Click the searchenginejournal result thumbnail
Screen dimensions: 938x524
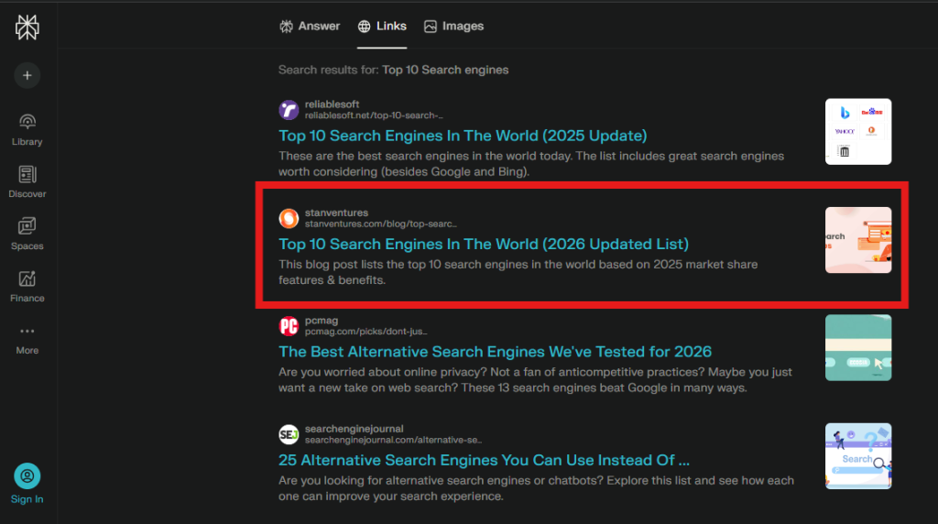click(857, 456)
